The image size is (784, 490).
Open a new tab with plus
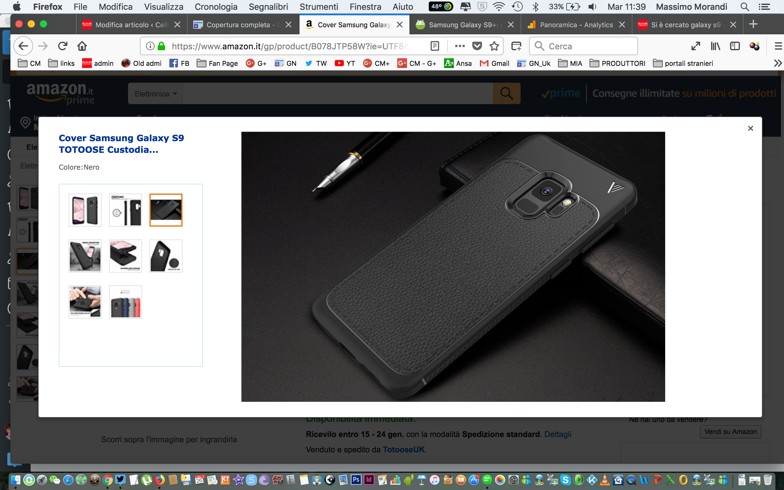tap(753, 24)
